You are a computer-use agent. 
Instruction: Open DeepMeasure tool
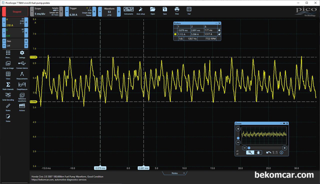[22, 85]
